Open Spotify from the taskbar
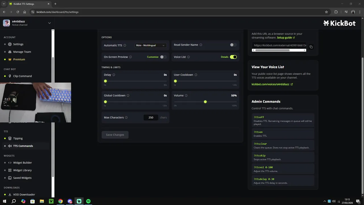Viewport: 364px width, 205px height. tap(88, 201)
